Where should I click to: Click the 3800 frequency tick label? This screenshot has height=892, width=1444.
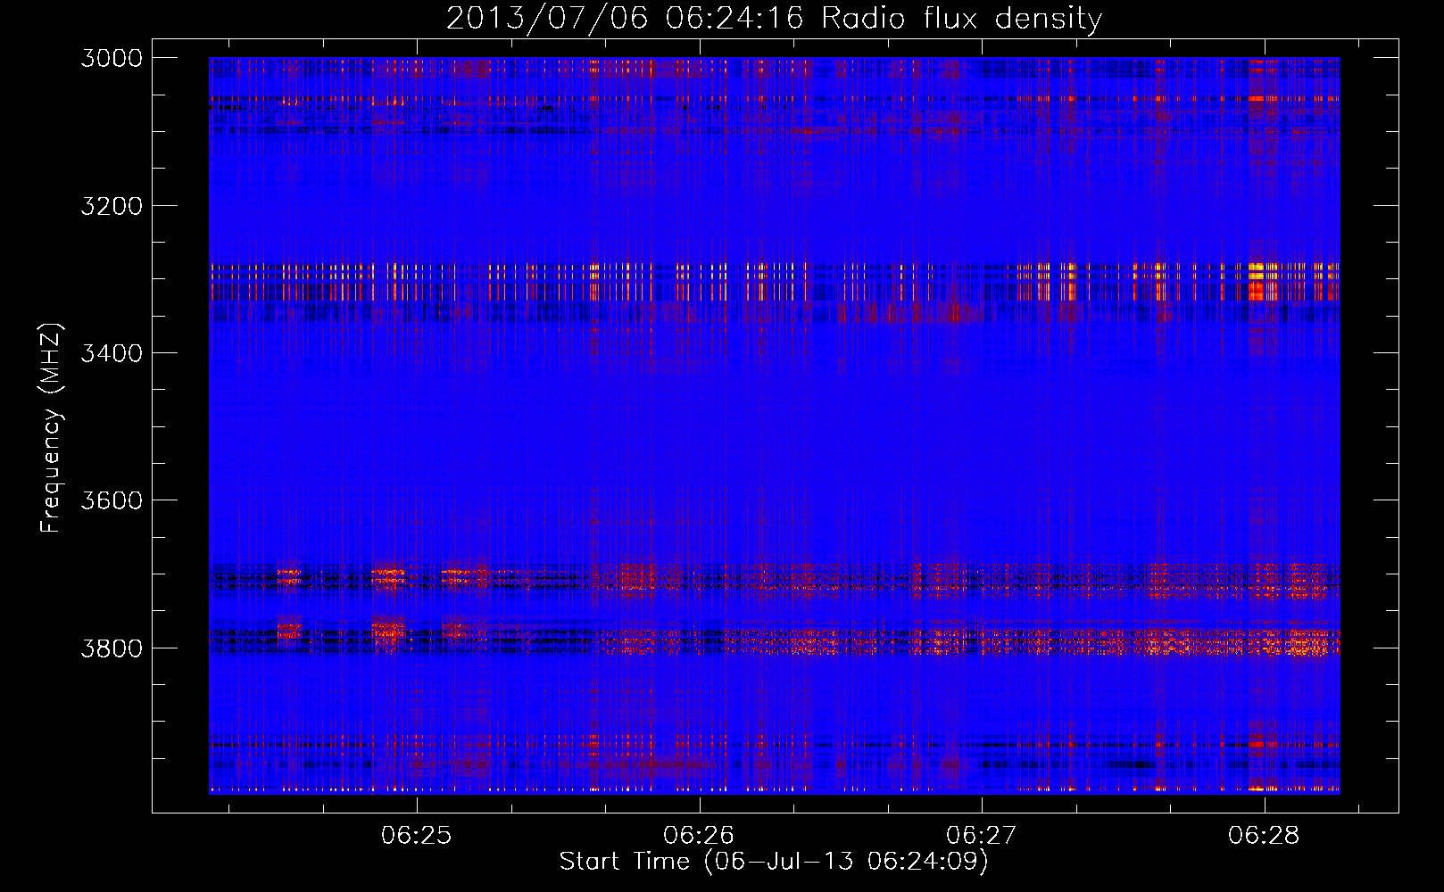112,648
